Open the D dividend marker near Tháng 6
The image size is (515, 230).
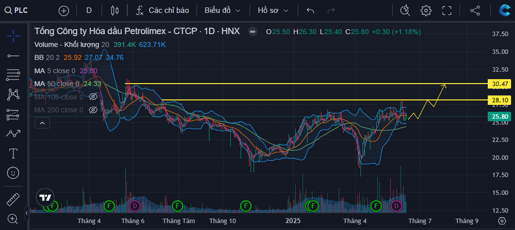[x=134, y=206]
